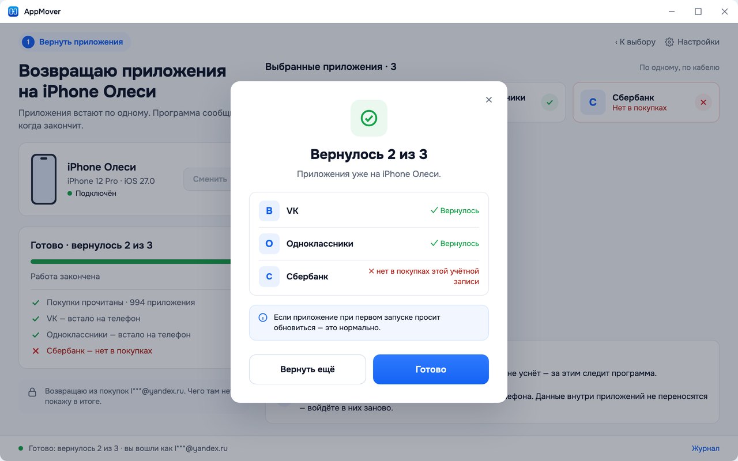Select the Одноклассники letter icon in dialog
Image resolution: width=738 pixels, height=461 pixels.
click(269, 244)
